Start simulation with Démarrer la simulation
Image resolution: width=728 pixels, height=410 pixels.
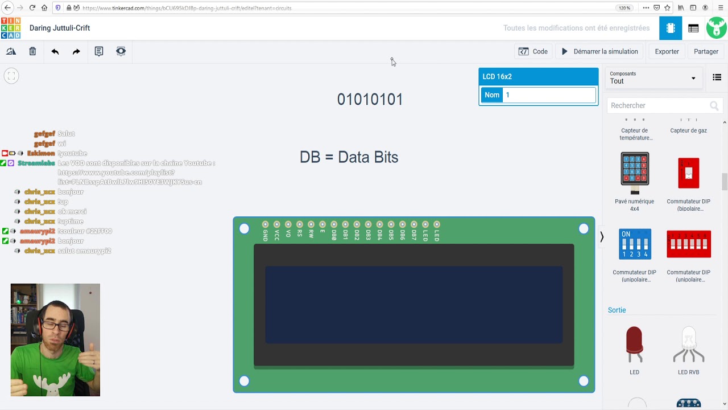click(x=599, y=51)
